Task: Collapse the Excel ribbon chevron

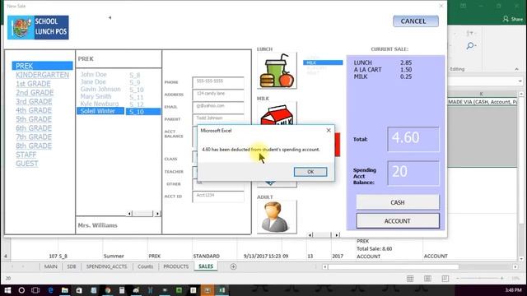Action: (516, 69)
